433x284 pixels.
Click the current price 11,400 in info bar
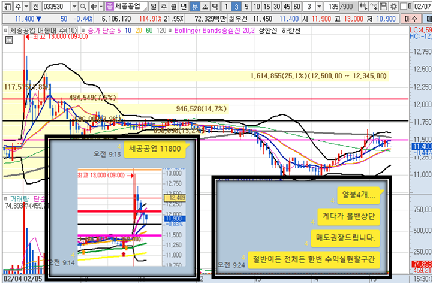(x=25, y=19)
